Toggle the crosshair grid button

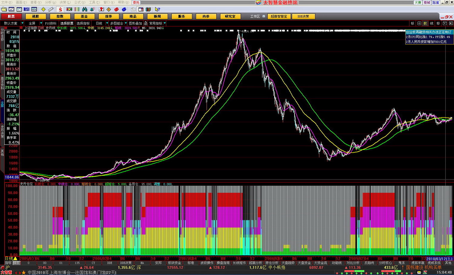[x=419, y=23]
